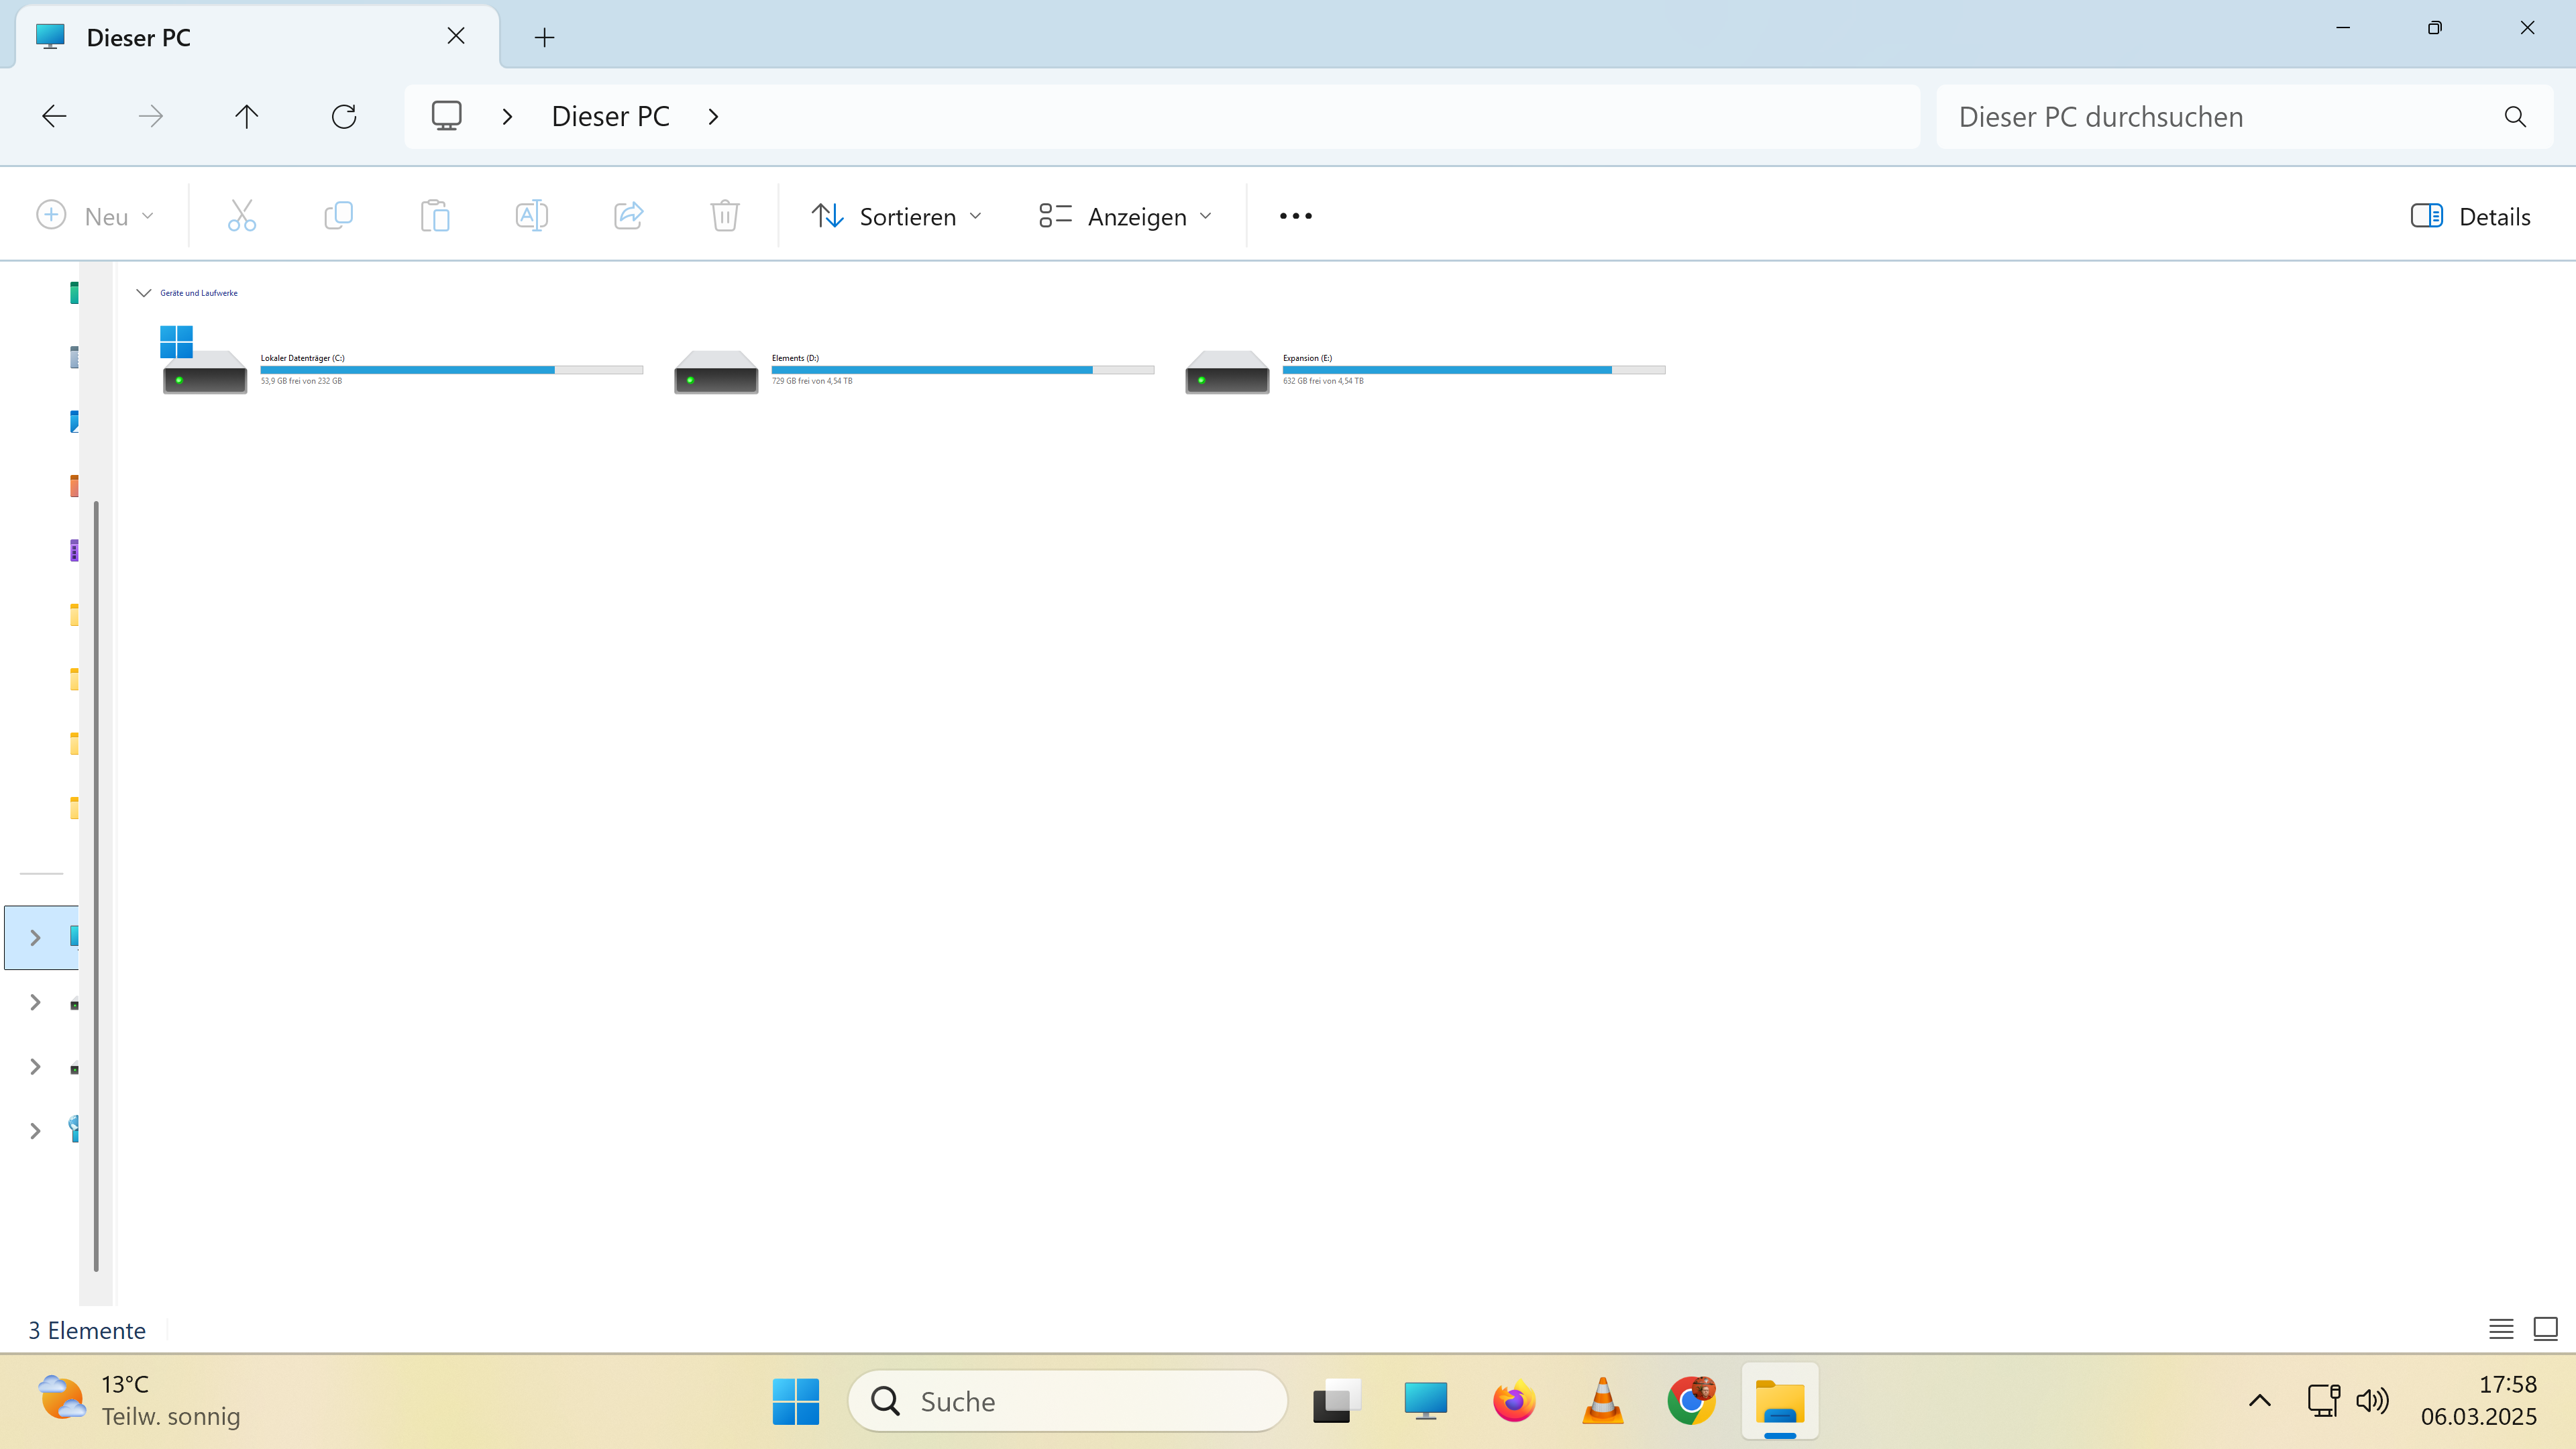Open the three-dots more options menu
The height and width of the screenshot is (1449, 2576).
[1295, 216]
